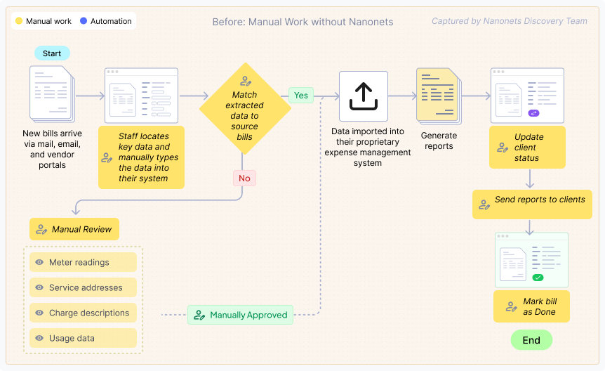Select the yellow Generate reports document icon
The image size is (605, 371).
pyautogui.click(x=439, y=96)
